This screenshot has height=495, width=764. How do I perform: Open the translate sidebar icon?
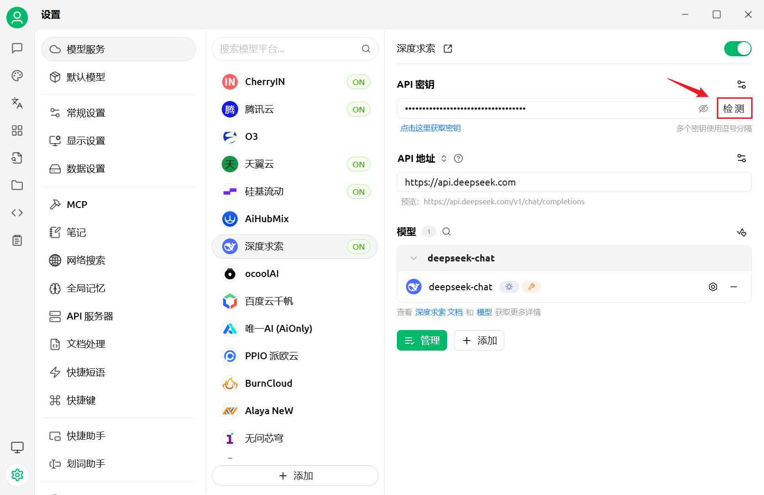coord(17,103)
